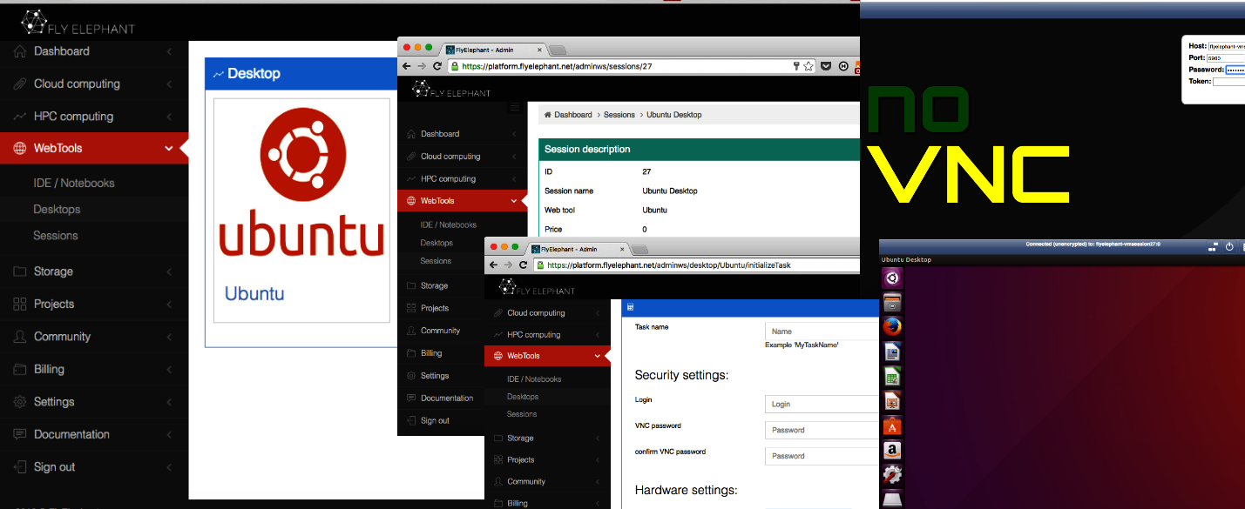The image size is (1245, 509).
Task: Open System Settings from the Ubuntu dock
Action: click(x=892, y=475)
